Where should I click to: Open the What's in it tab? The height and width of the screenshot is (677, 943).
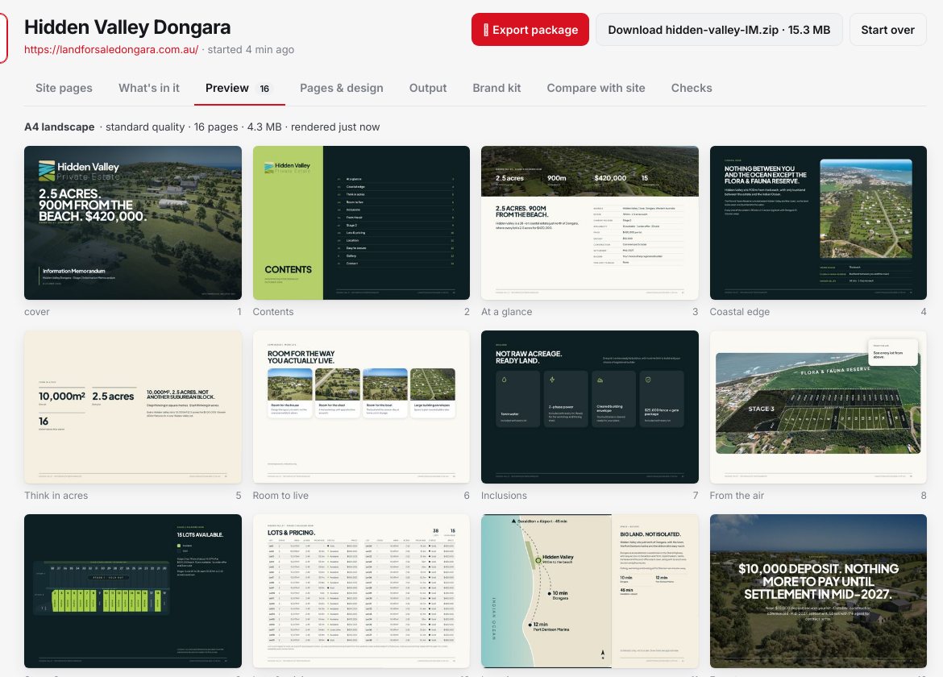pos(148,88)
